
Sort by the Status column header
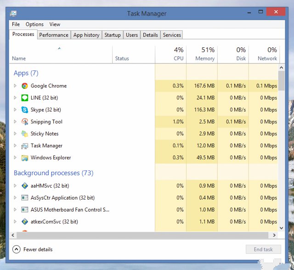(x=134, y=55)
